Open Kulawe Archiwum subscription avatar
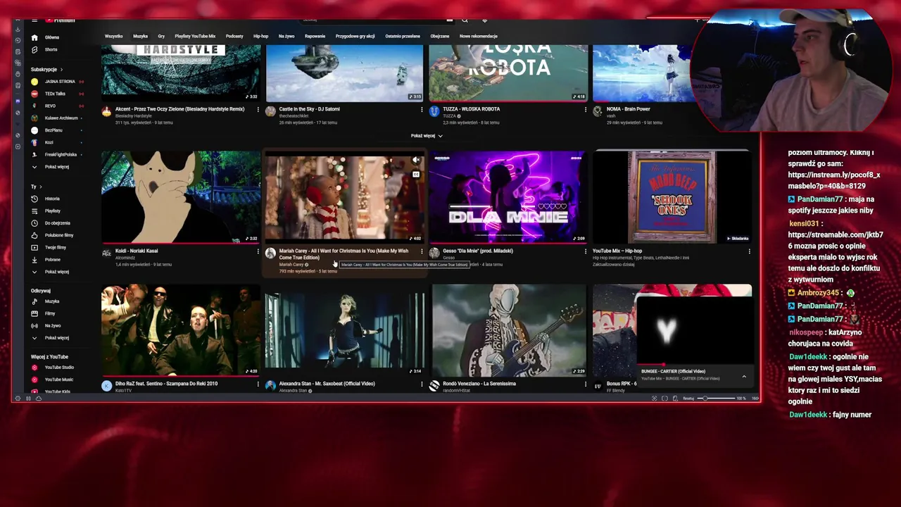The image size is (901, 507). [34, 118]
